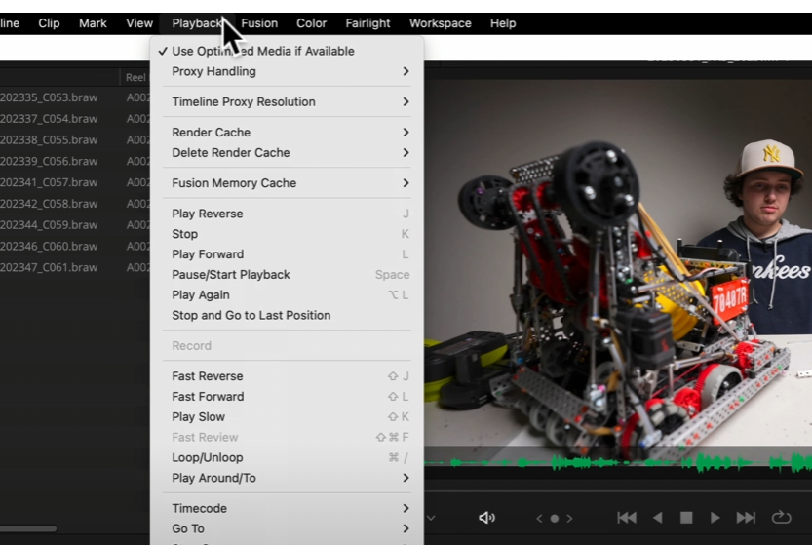Screen dimensions: 812x545
Task: Choose Stop from the Playback menu
Action: pos(287,234)
